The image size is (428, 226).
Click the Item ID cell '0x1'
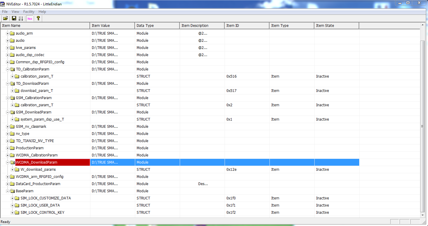point(229,119)
